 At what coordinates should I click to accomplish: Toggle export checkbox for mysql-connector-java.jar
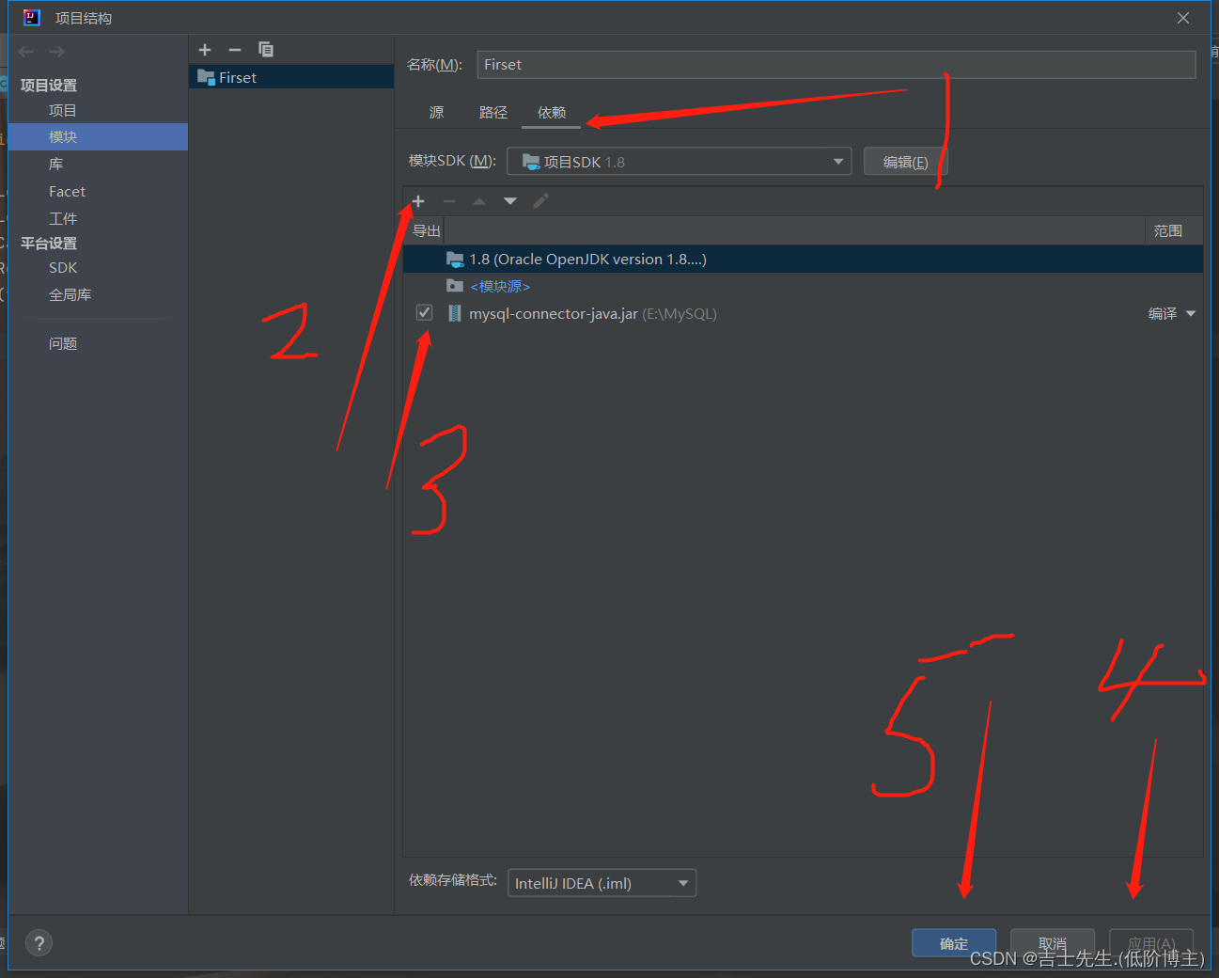pos(425,313)
